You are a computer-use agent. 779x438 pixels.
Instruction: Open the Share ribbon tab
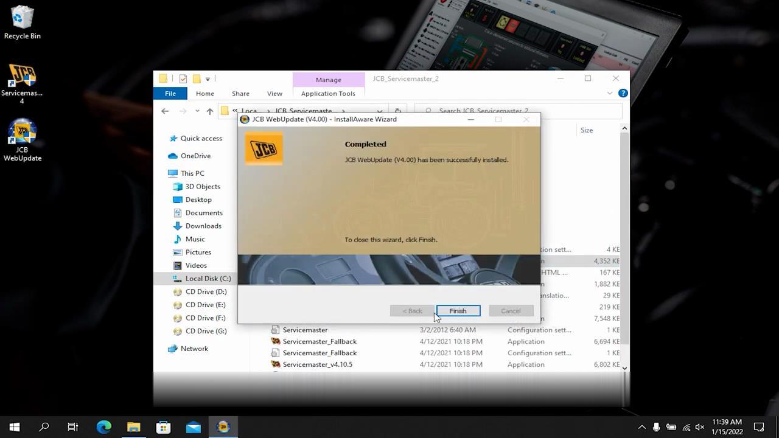240,94
